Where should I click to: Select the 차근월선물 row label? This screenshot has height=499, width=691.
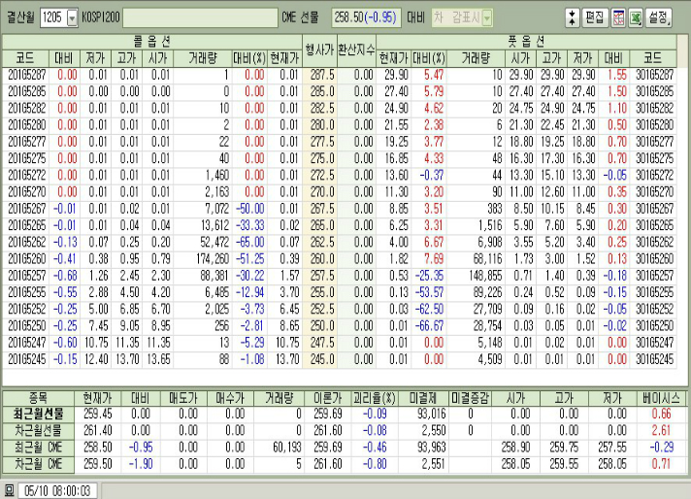39,428
